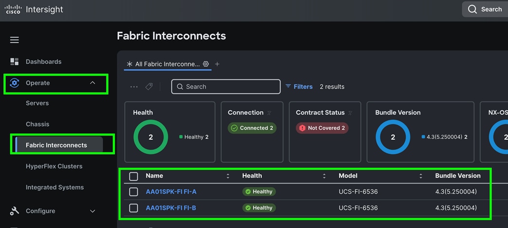508x228 pixels.
Task: Click the Connection widget filter icon
Action: coord(269,113)
